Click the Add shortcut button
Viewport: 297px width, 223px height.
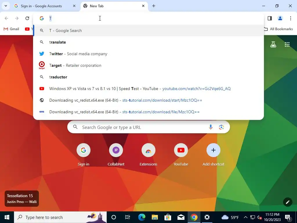(213, 155)
